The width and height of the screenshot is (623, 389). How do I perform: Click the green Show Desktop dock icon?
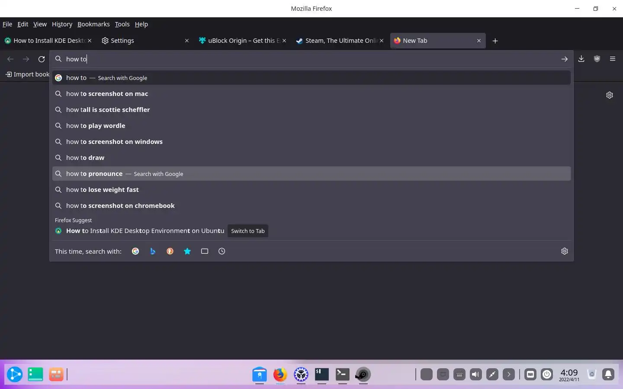tap(35, 374)
